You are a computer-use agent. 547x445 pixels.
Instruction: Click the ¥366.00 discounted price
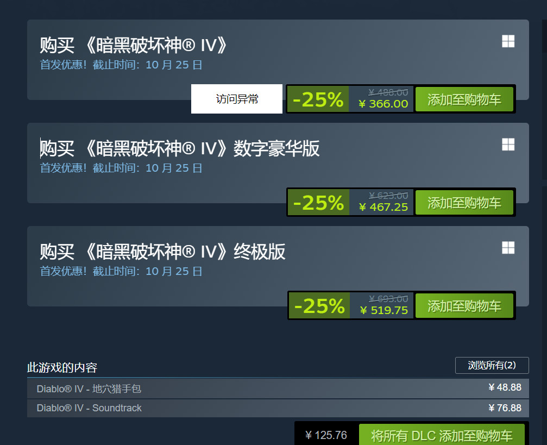(x=383, y=104)
